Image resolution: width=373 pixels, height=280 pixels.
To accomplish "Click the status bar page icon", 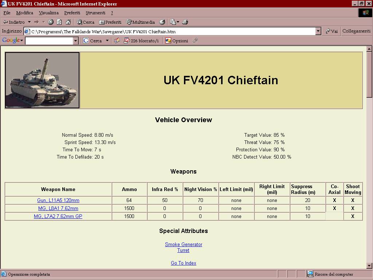I will tap(4, 274).
